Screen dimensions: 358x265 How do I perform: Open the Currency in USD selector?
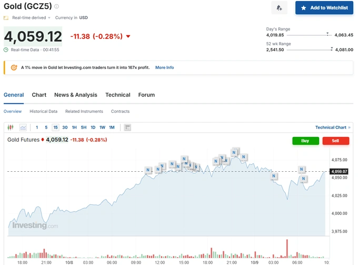click(x=72, y=17)
